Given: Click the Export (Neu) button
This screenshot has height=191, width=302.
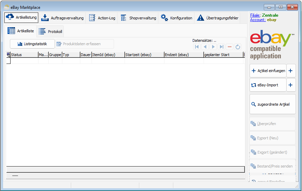Looking at the screenshot, I should [x=272, y=138].
